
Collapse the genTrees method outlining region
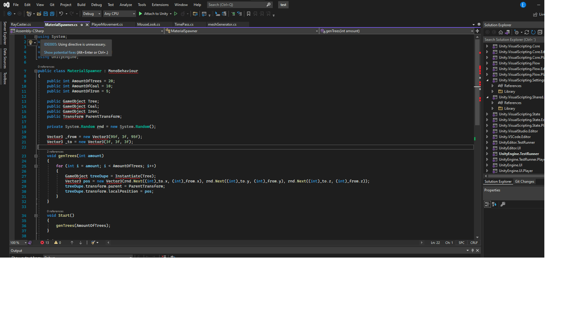click(36, 156)
